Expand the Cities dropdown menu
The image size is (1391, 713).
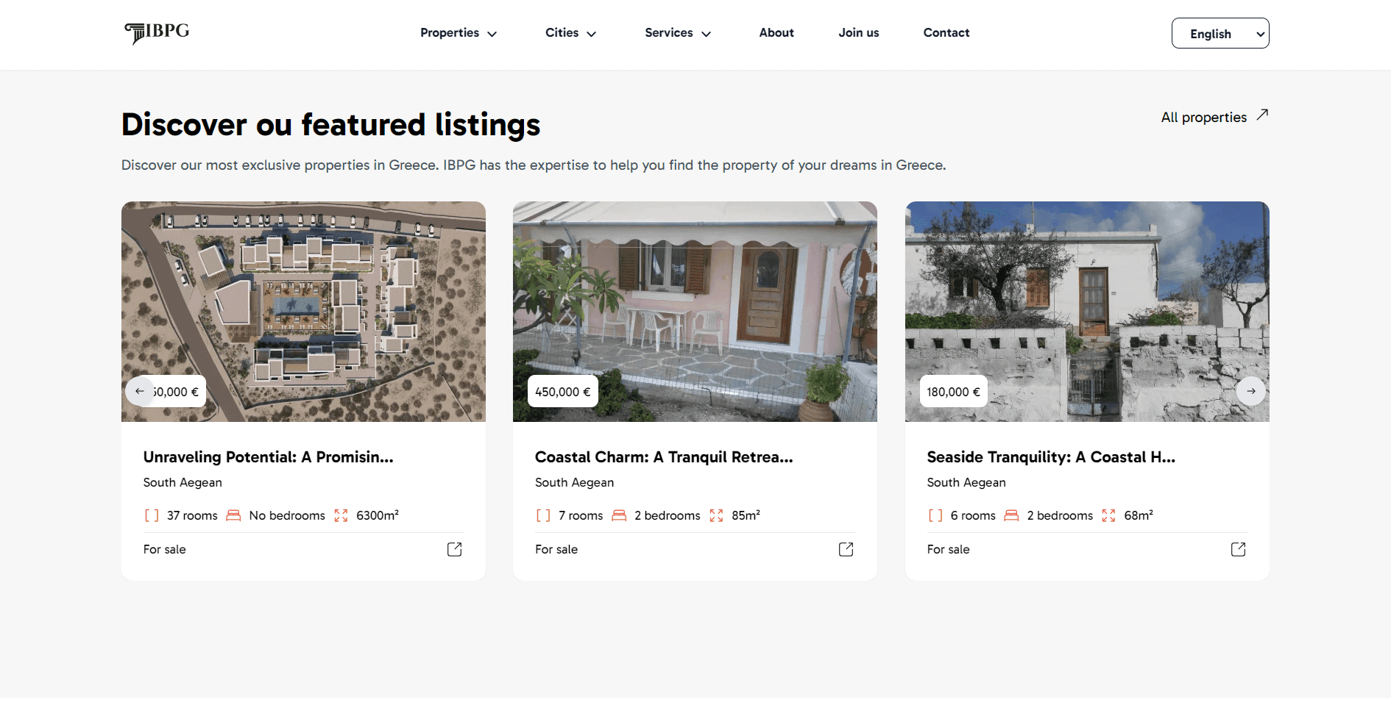[570, 33]
